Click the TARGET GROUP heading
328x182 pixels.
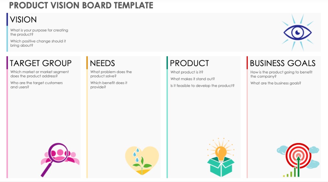click(x=41, y=63)
